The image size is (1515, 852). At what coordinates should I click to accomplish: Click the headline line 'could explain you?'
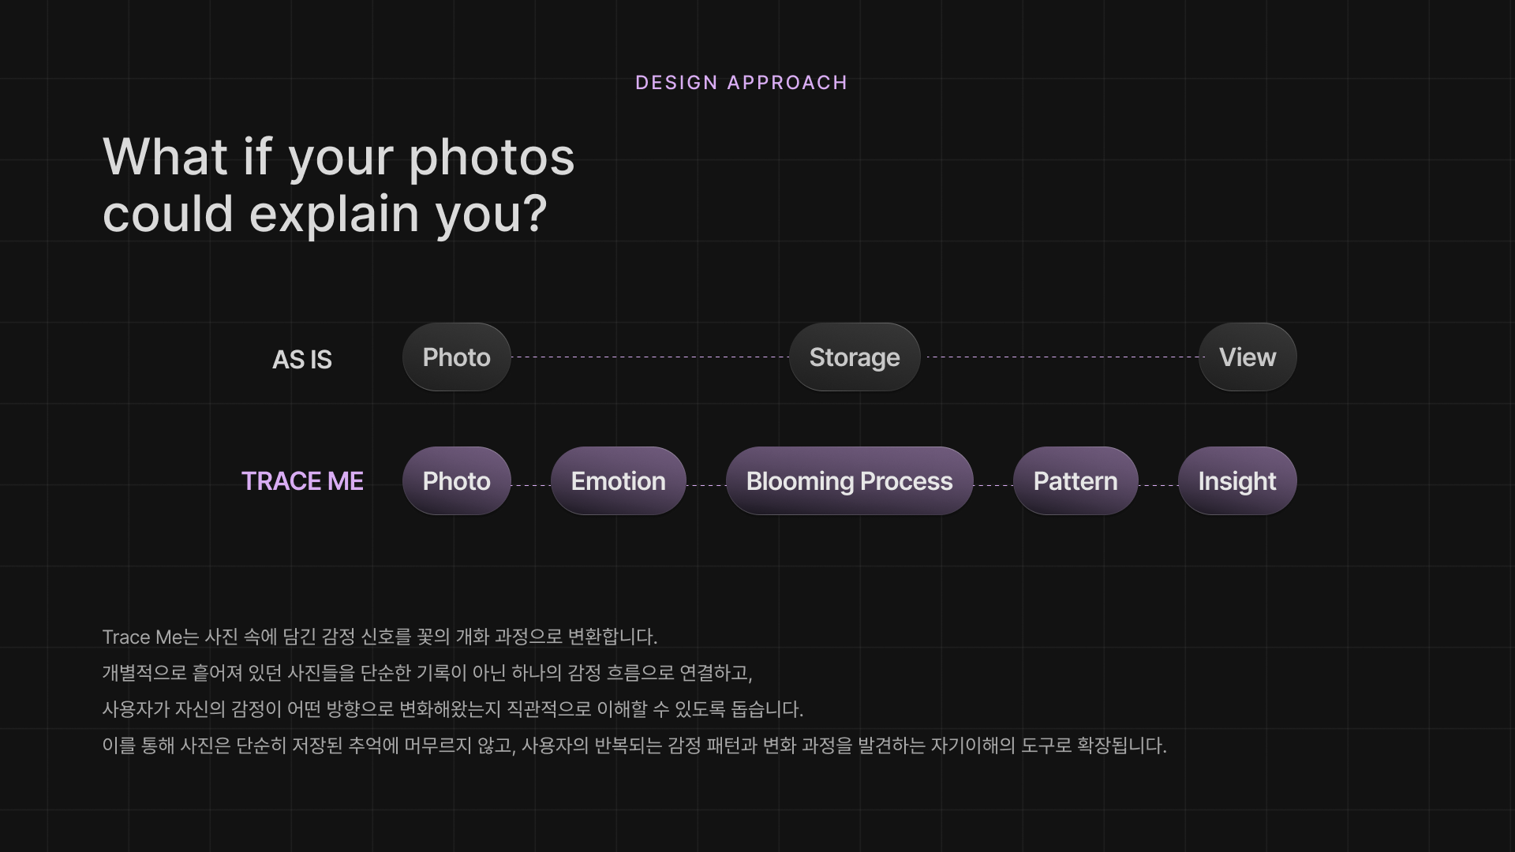click(324, 214)
